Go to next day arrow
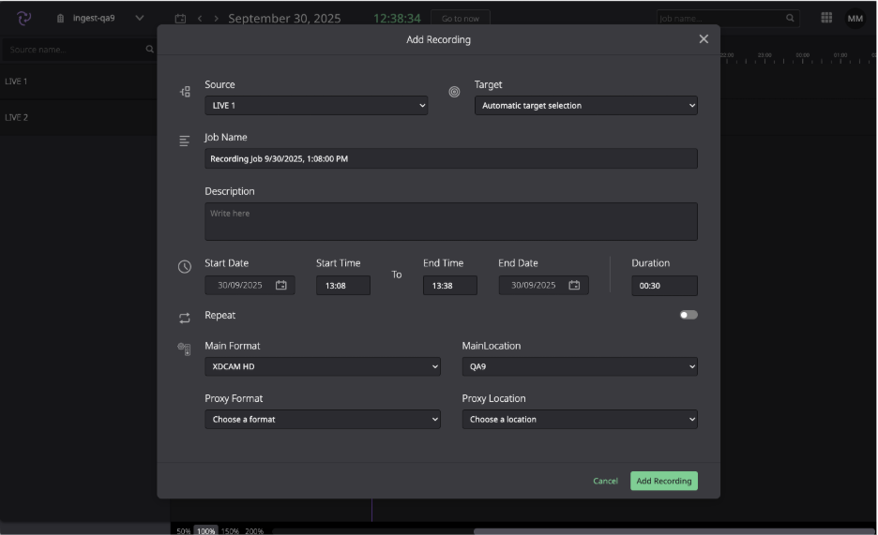This screenshot has width=878, height=535. pos(216,19)
